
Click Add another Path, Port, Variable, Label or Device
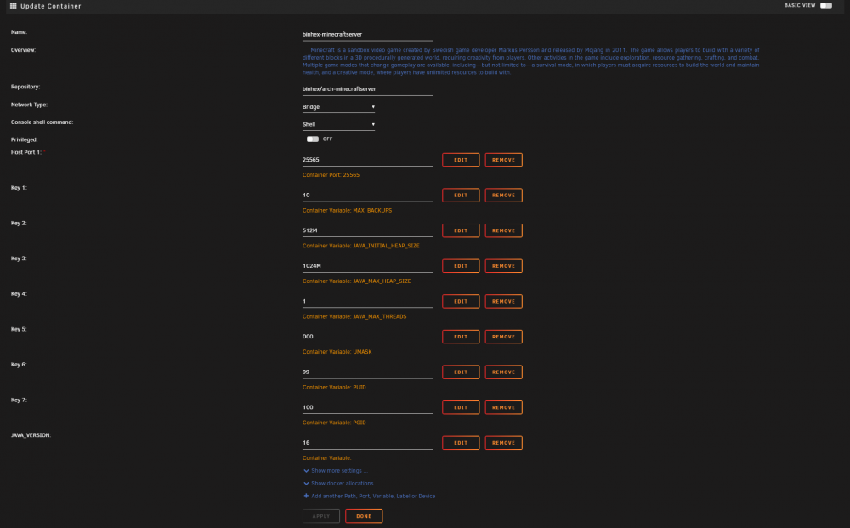click(373, 496)
